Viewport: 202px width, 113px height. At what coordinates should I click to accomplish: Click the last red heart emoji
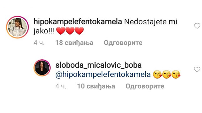pyautogui.click(x=79, y=31)
